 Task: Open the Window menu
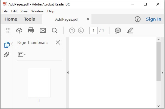pos(37,11)
